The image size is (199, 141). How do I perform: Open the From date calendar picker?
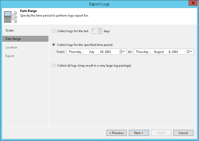click(x=122, y=52)
